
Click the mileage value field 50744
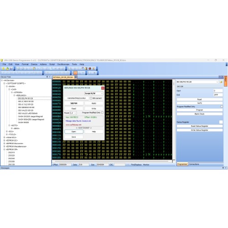pos(74,104)
